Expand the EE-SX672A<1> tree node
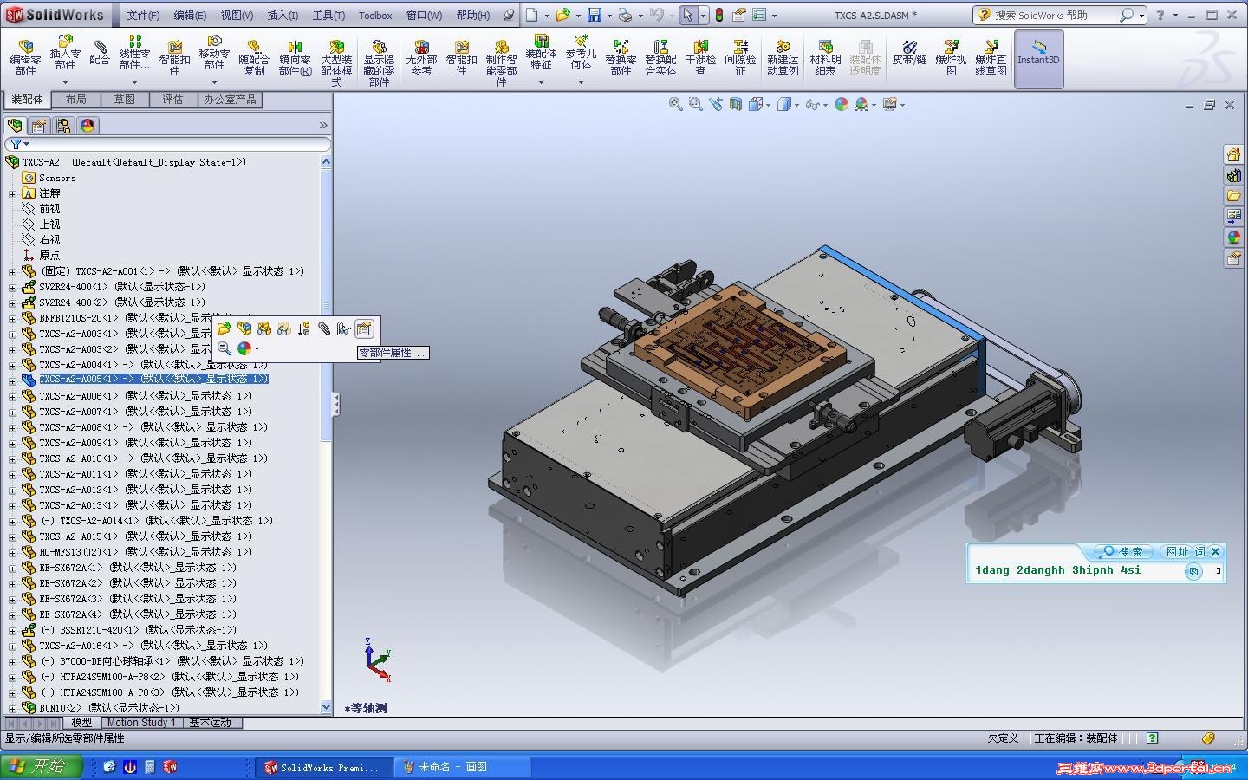This screenshot has width=1248, height=780. coord(13,568)
